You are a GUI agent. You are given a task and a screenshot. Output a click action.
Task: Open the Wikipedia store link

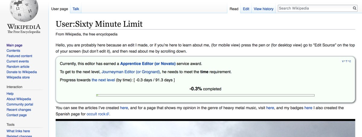(18, 78)
